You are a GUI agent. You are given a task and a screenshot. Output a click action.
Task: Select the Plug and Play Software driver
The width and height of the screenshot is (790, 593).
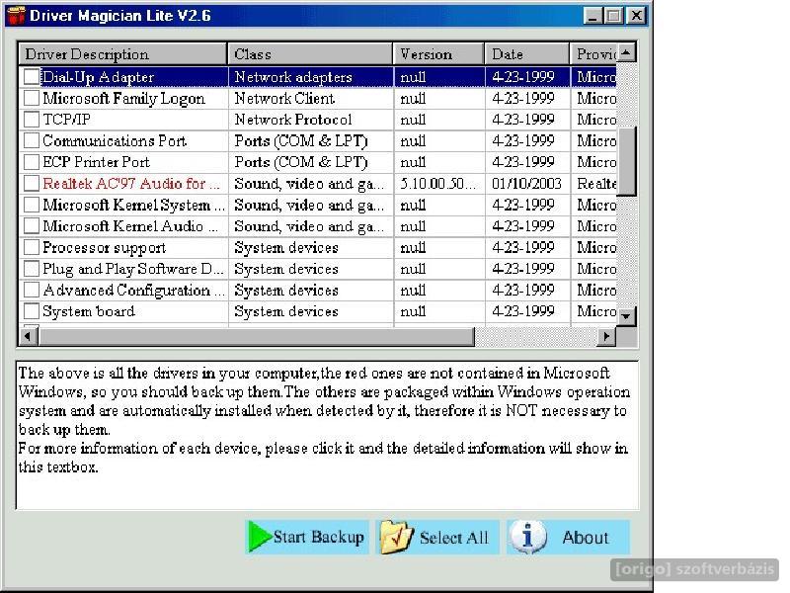(x=133, y=269)
